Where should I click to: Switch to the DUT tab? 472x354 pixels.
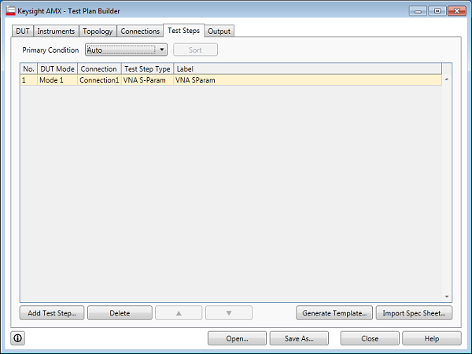(x=23, y=31)
